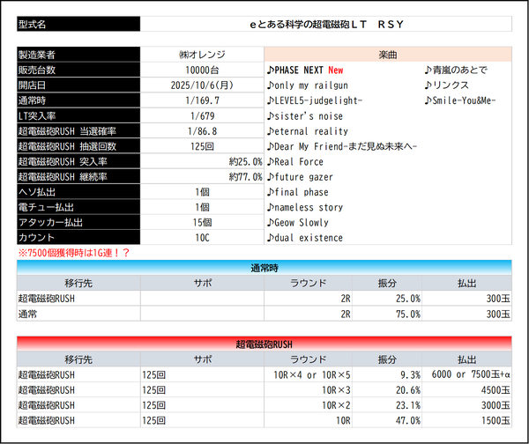Select the '9.3%' allocation cell
The height and width of the screenshot is (444, 529).
point(387,374)
